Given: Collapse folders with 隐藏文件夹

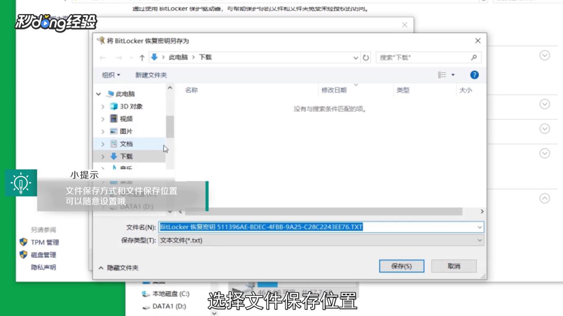Looking at the screenshot, I should point(118,267).
